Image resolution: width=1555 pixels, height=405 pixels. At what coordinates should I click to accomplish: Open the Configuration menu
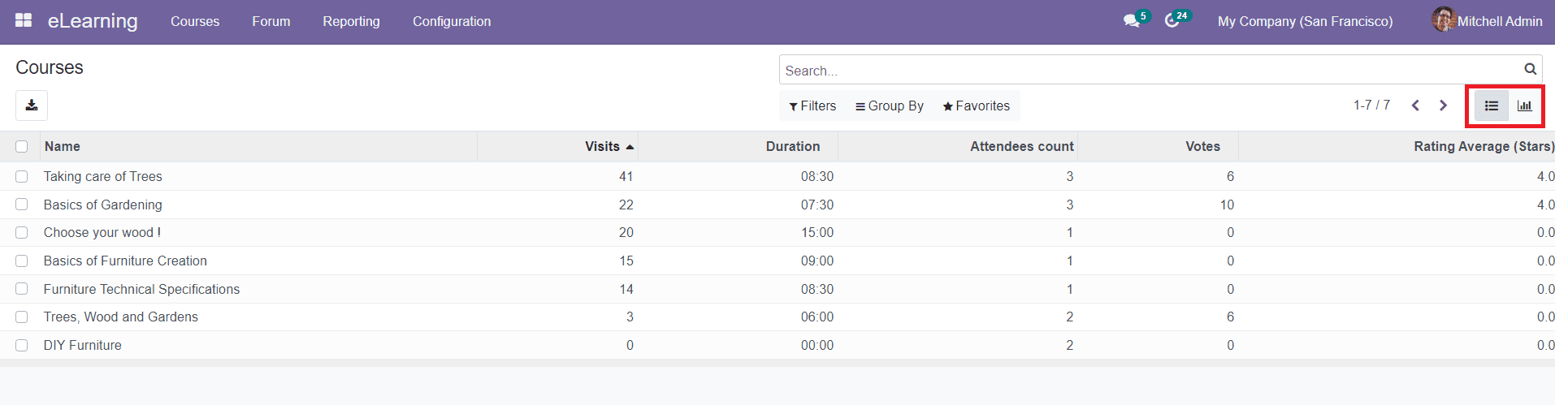[452, 21]
